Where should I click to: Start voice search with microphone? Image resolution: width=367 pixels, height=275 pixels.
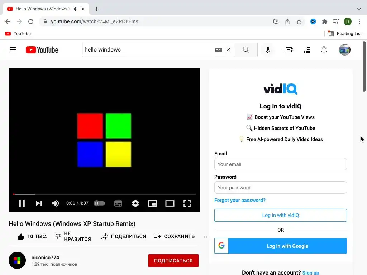click(268, 49)
